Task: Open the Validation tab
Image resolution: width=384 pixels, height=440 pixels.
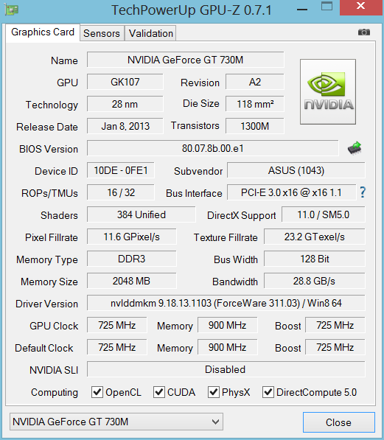Action: 151,33
